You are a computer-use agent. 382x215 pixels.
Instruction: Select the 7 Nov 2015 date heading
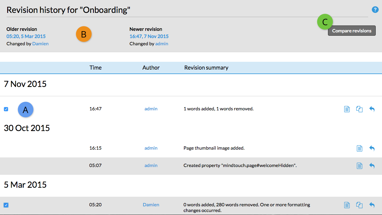pyautogui.click(x=25, y=84)
